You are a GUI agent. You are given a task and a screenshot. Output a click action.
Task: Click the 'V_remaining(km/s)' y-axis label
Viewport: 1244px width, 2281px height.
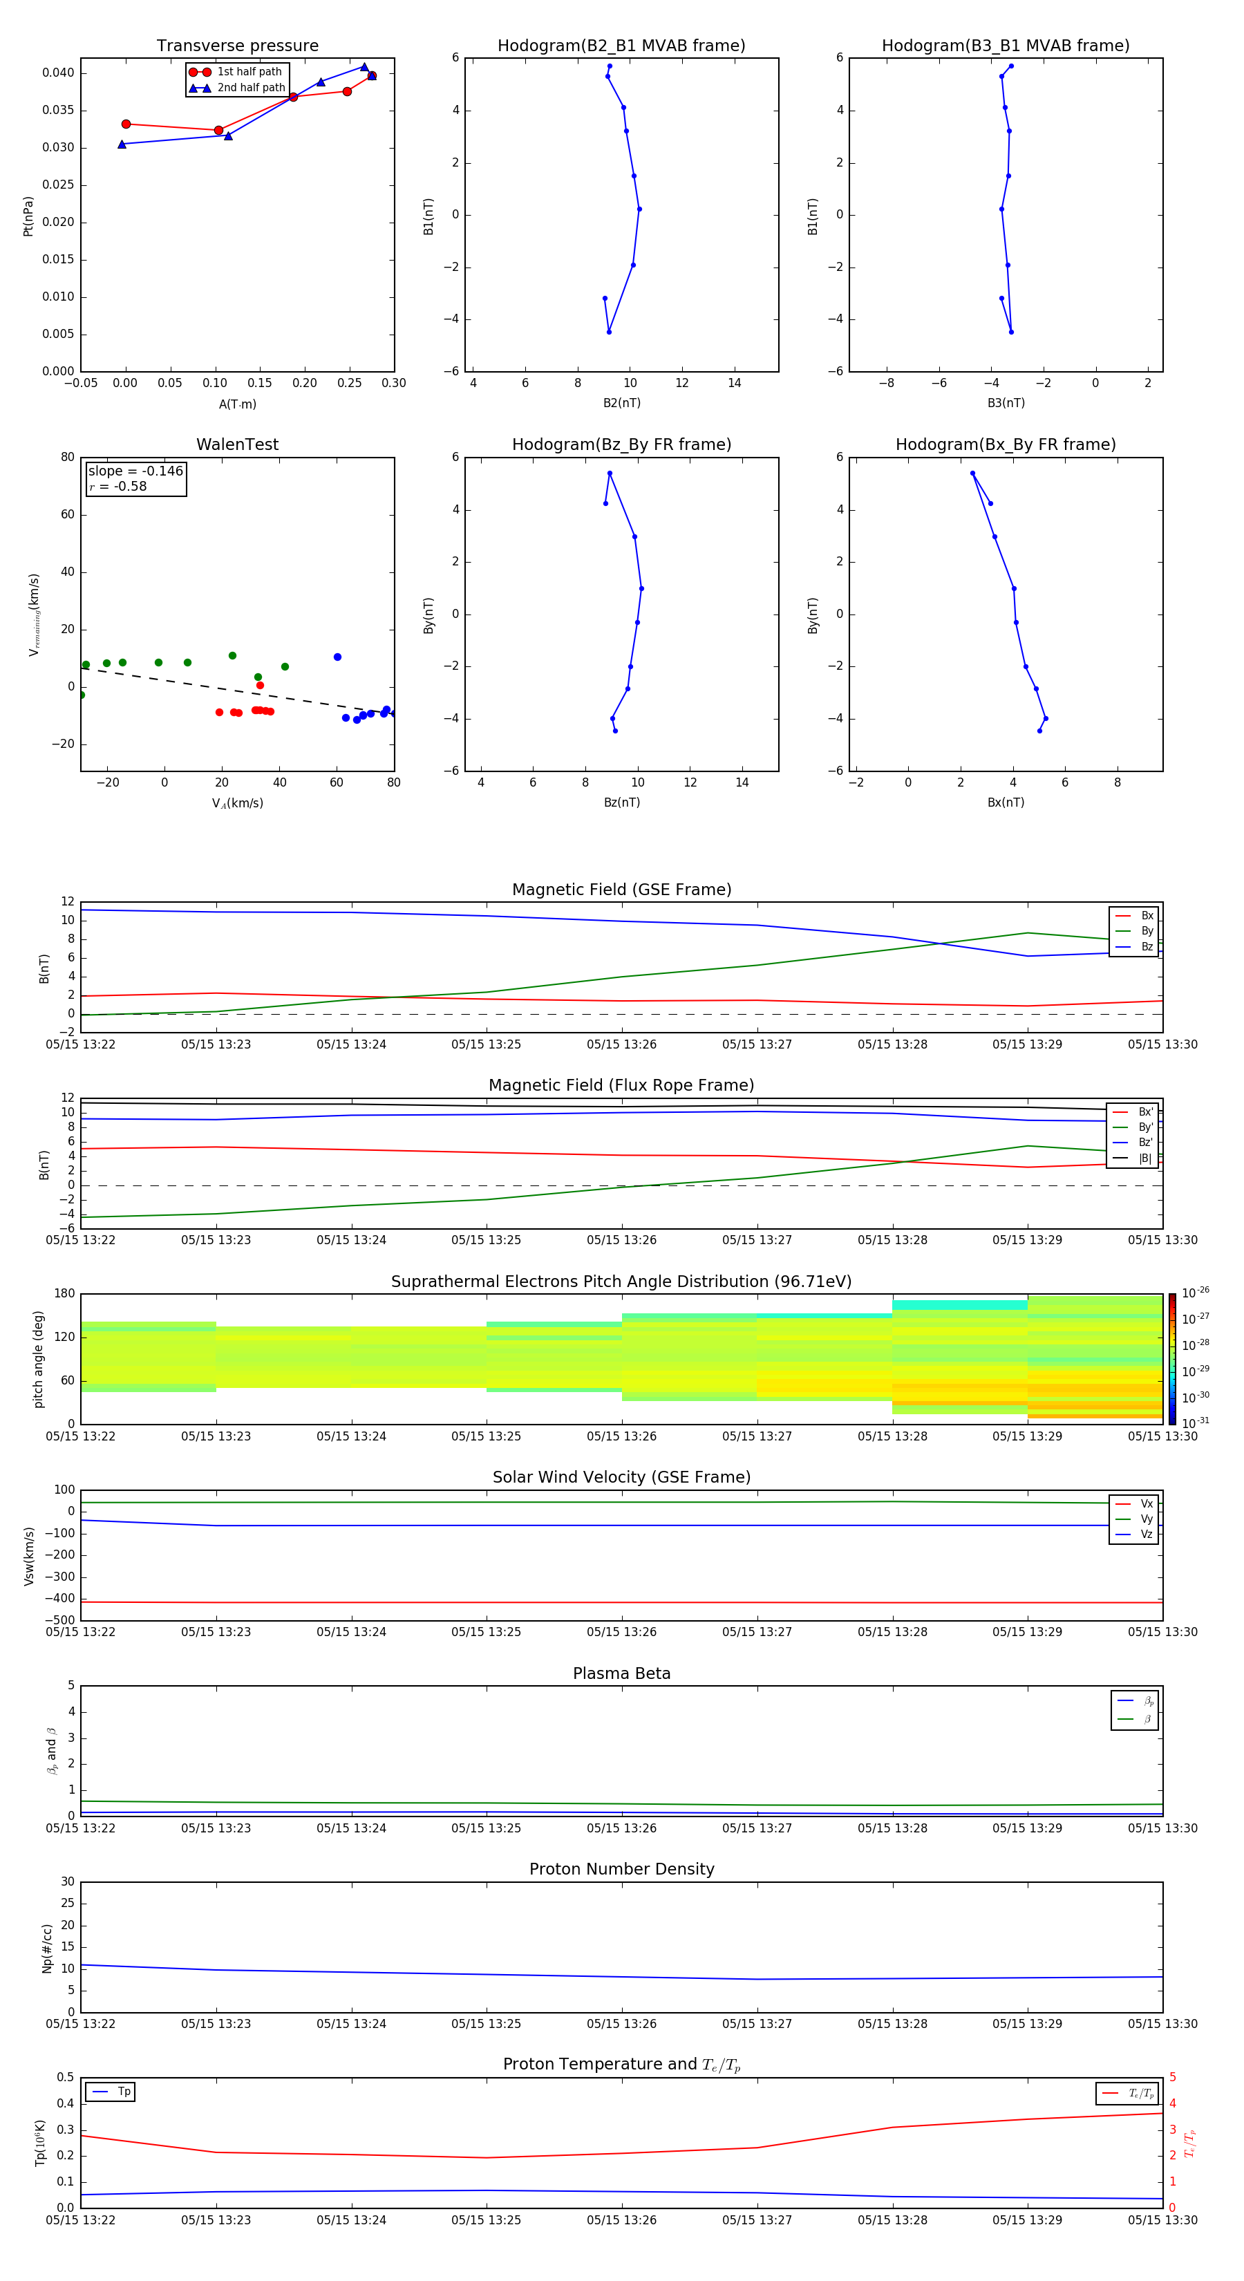click(x=34, y=614)
